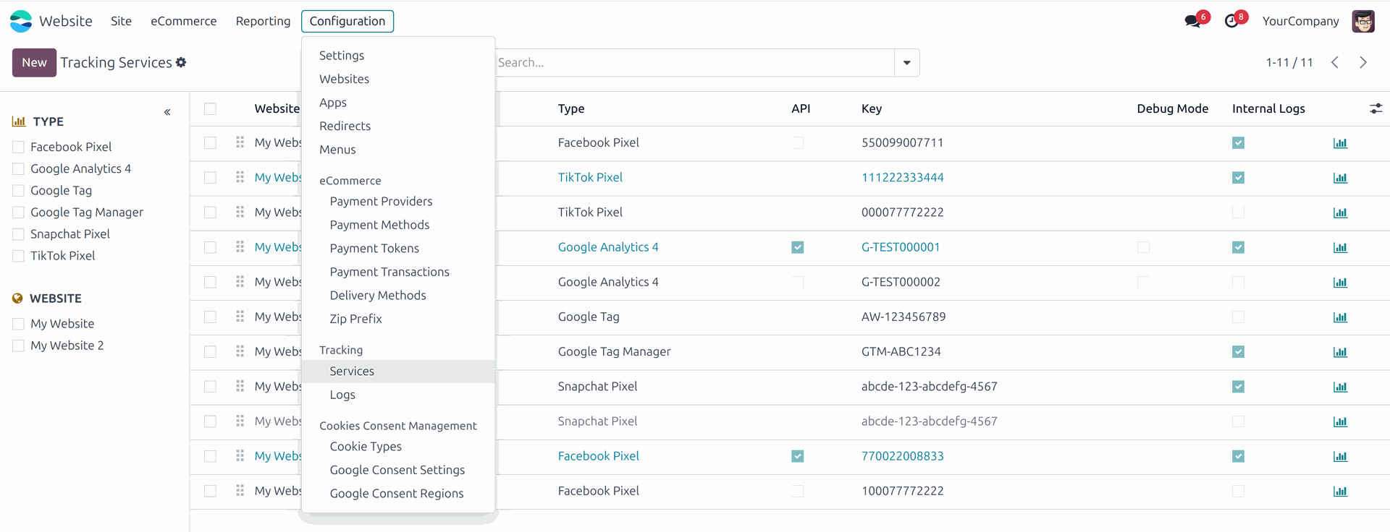This screenshot has width=1390, height=532.
Task: Open the activities clock icon
Action: pyautogui.click(x=1232, y=21)
